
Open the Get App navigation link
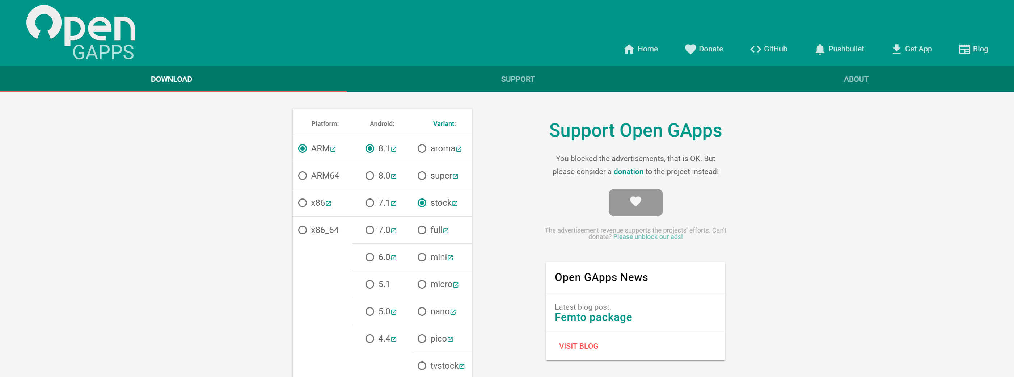tap(912, 49)
